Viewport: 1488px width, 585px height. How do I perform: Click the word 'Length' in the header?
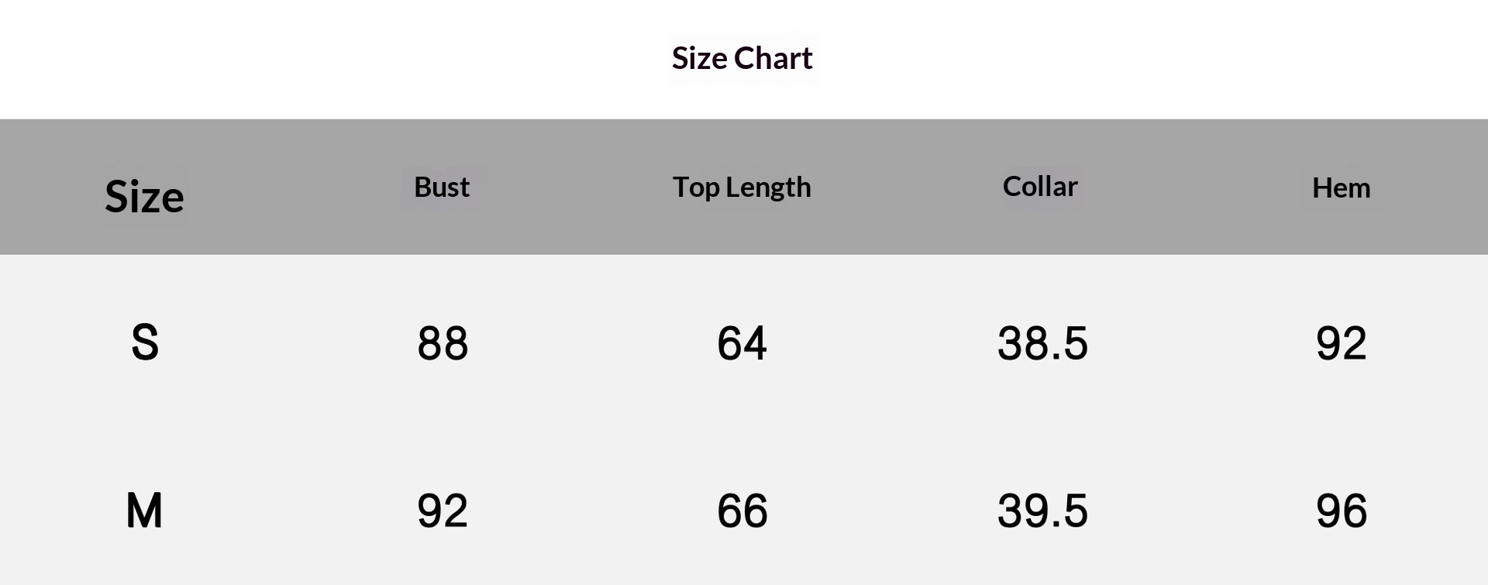coord(768,188)
